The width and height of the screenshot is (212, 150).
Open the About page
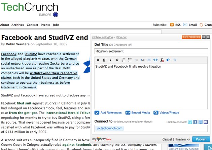point(5,25)
